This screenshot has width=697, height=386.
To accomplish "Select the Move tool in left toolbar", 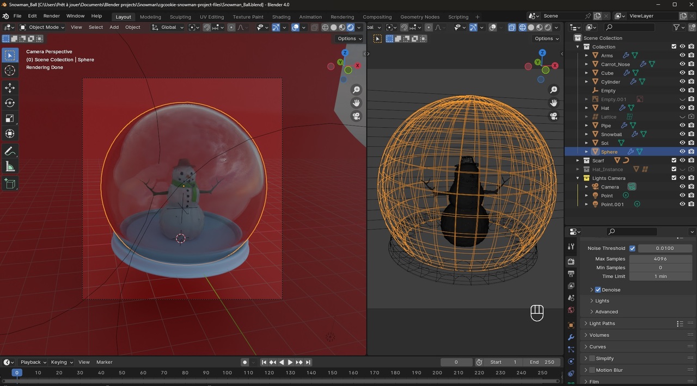I will click(x=10, y=88).
